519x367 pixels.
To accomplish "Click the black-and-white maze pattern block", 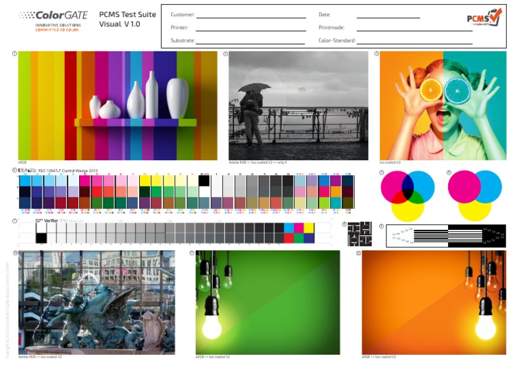I will (360, 234).
